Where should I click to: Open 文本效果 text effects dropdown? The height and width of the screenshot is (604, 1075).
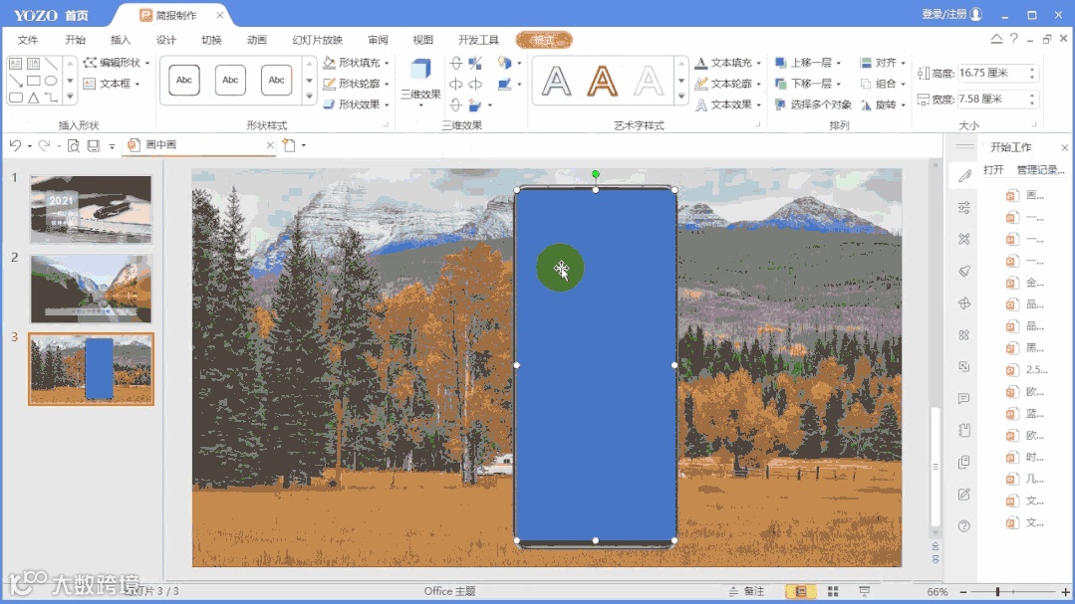pyautogui.click(x=728, y=104)
